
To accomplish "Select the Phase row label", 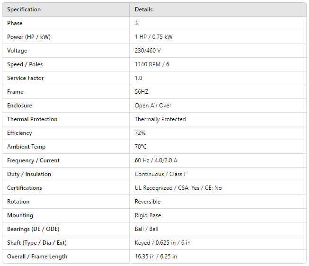I will point(15,23).
